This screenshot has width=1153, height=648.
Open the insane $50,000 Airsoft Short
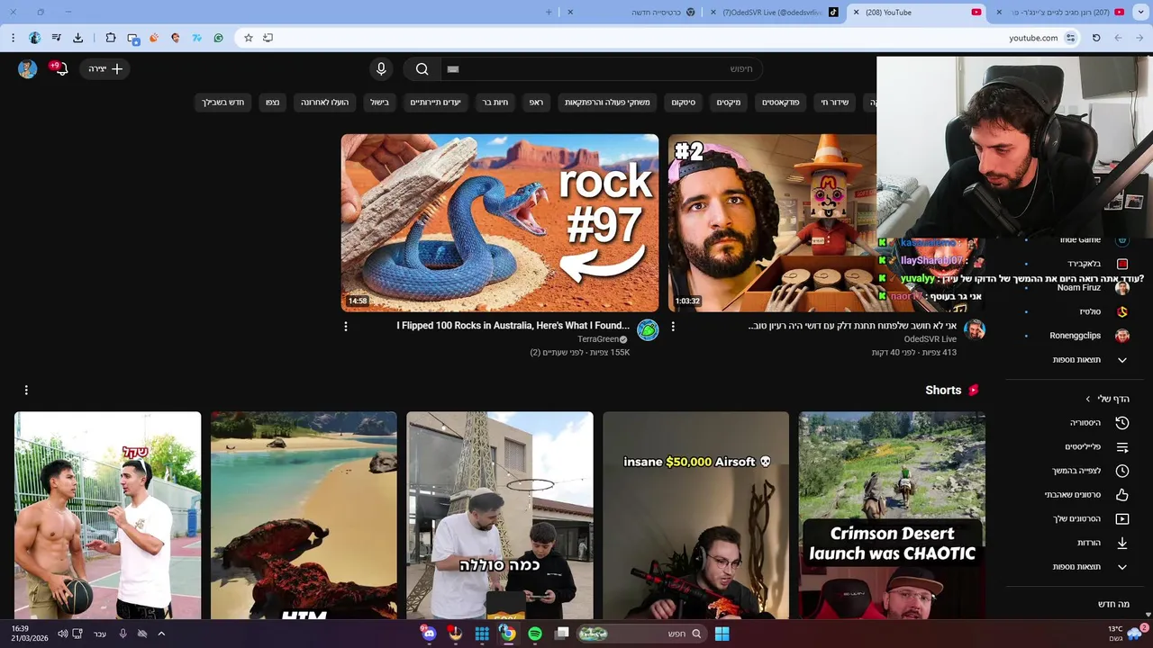pyautogui.click(x=696, y=516)
